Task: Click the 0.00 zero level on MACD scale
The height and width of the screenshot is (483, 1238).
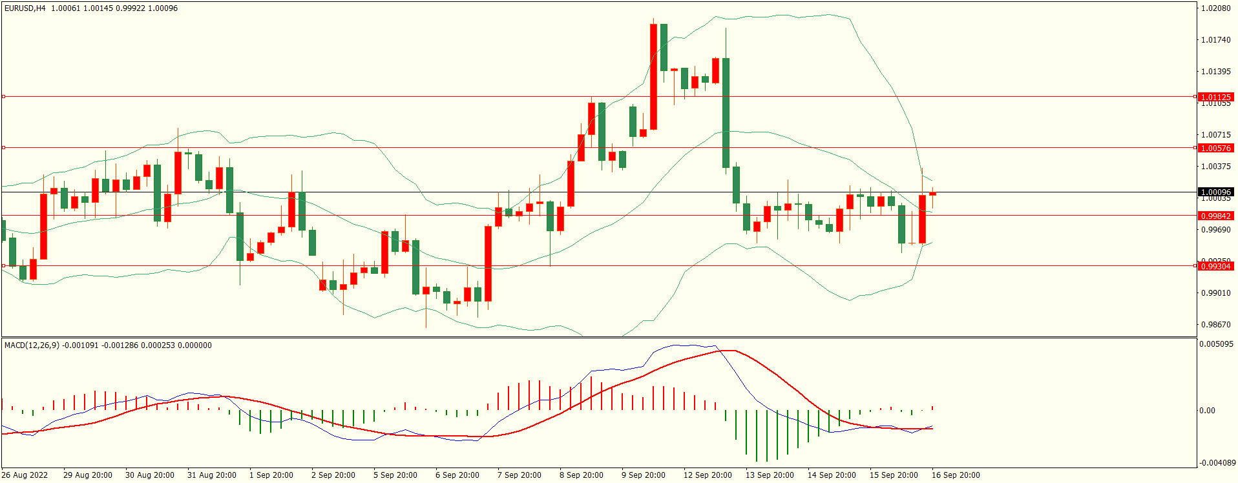Action: pos(1207,411)
